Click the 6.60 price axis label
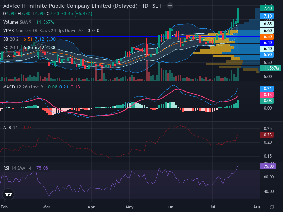Viewport: 283px width, 212px height. pyautogui.click(x=267, y=31)
